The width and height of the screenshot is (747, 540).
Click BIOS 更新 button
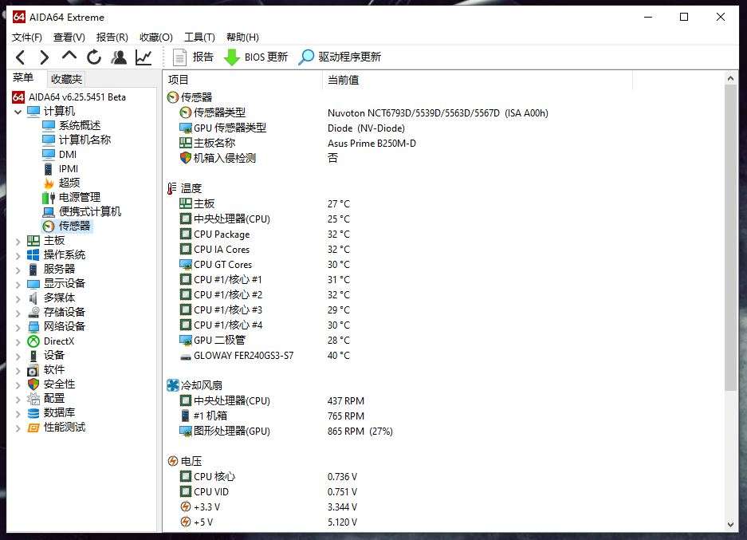(256, 57)
